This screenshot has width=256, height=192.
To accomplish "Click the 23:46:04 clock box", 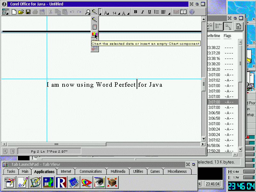I will click(x=212, y=184).
